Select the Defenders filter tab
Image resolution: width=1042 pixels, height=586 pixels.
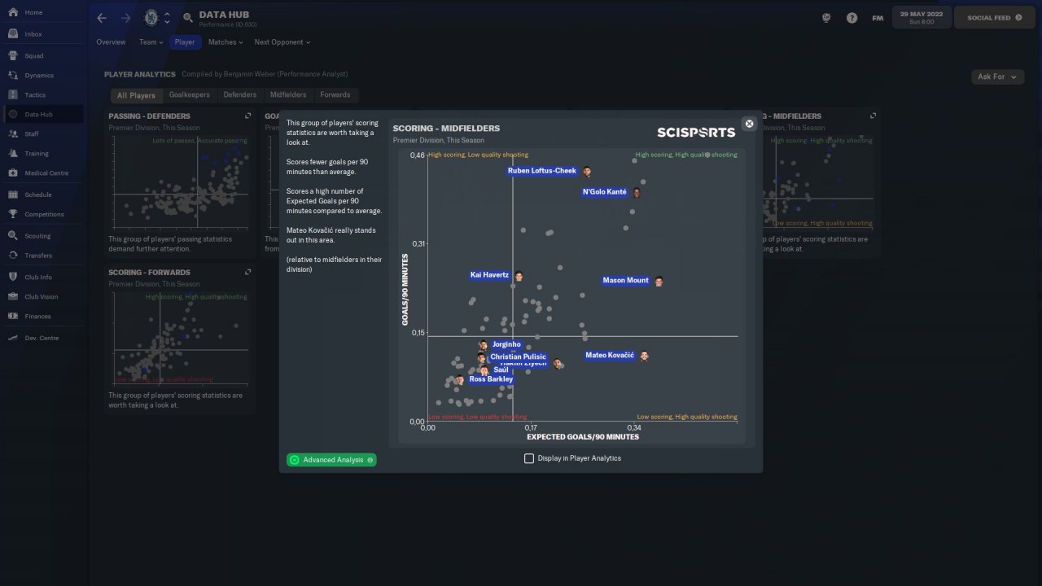(x=240, y=95)
